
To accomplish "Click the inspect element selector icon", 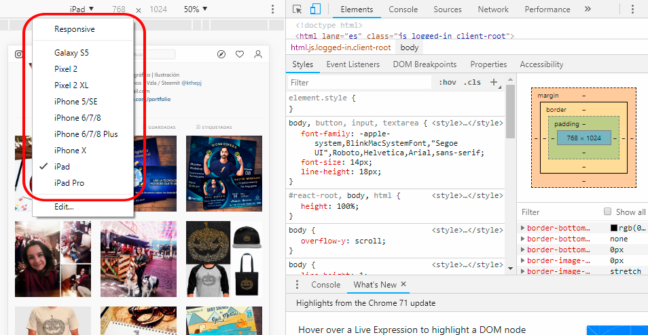I will pos(297,9).
